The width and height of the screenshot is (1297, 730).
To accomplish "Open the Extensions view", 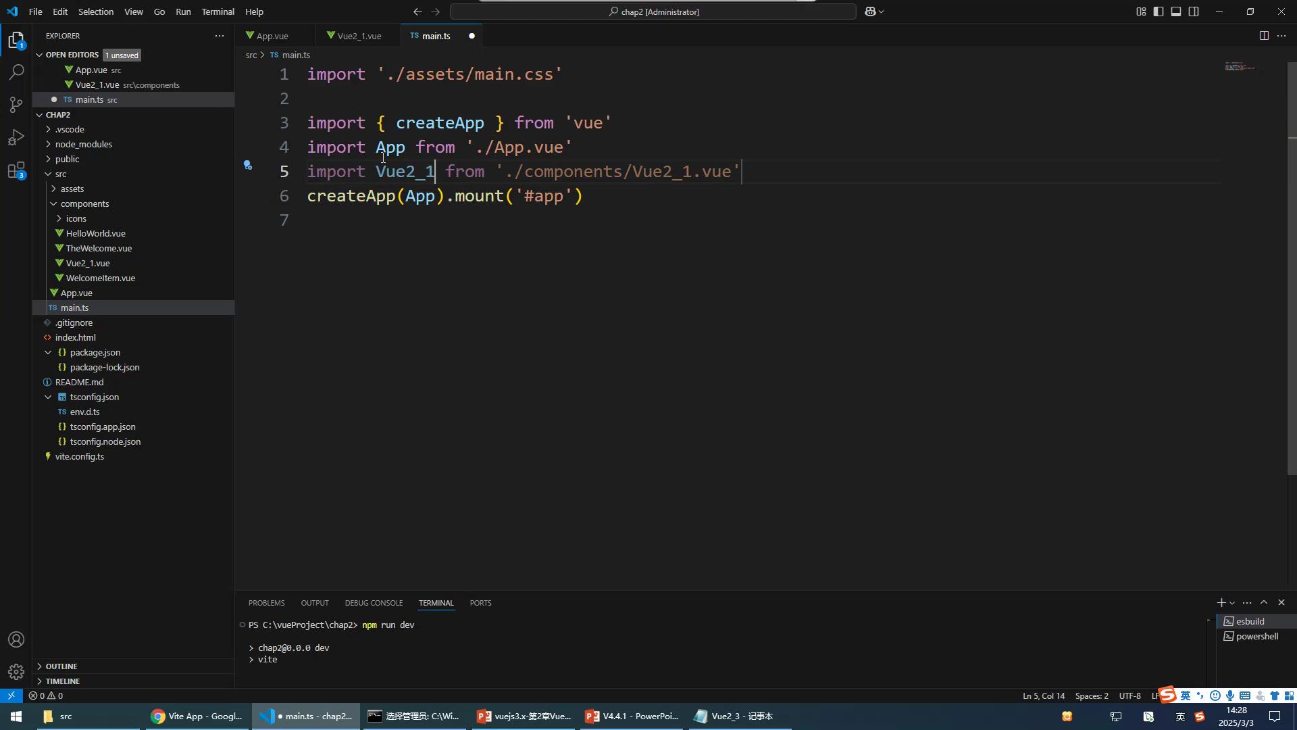I will (x=16, y=170).
